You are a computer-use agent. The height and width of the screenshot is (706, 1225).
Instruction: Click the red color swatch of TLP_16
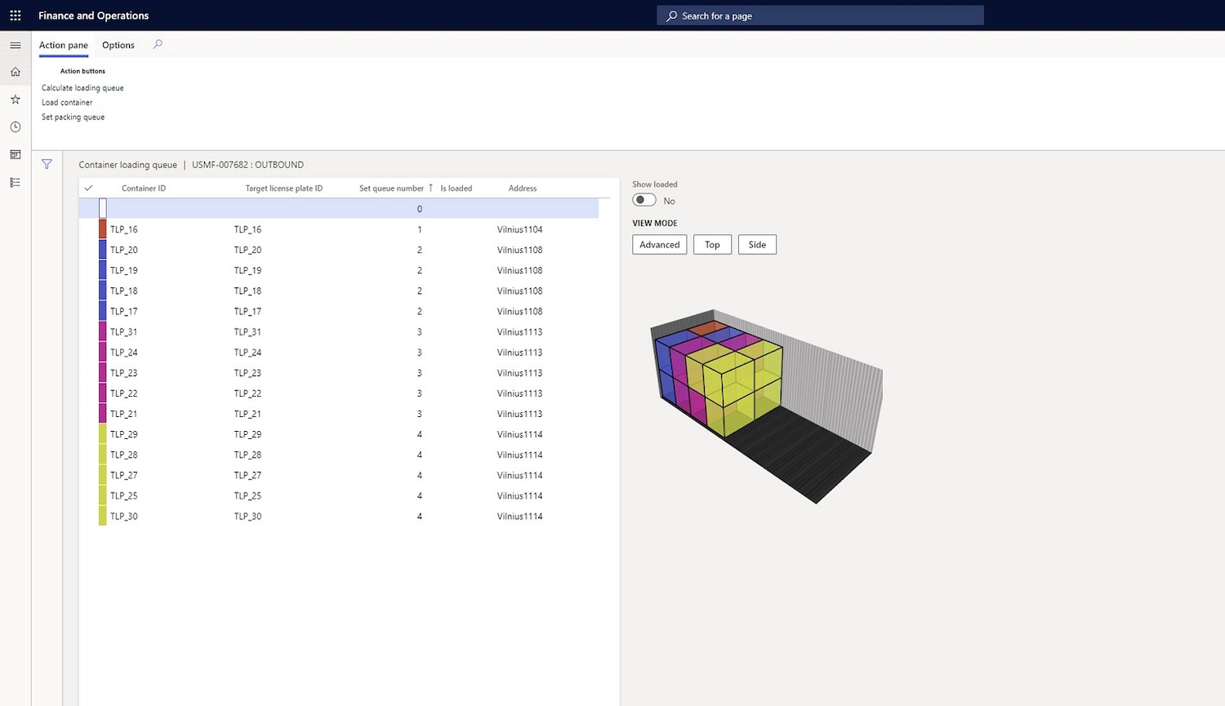[x=103, y=229]
